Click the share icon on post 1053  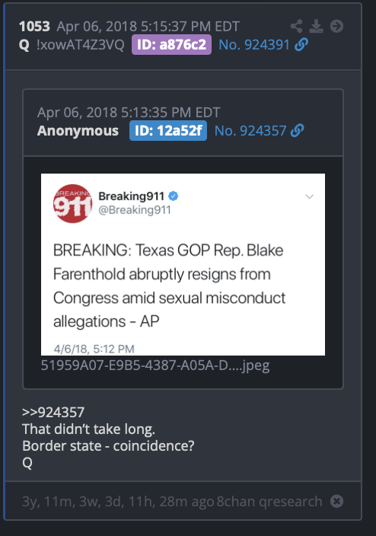coord(296,27)
